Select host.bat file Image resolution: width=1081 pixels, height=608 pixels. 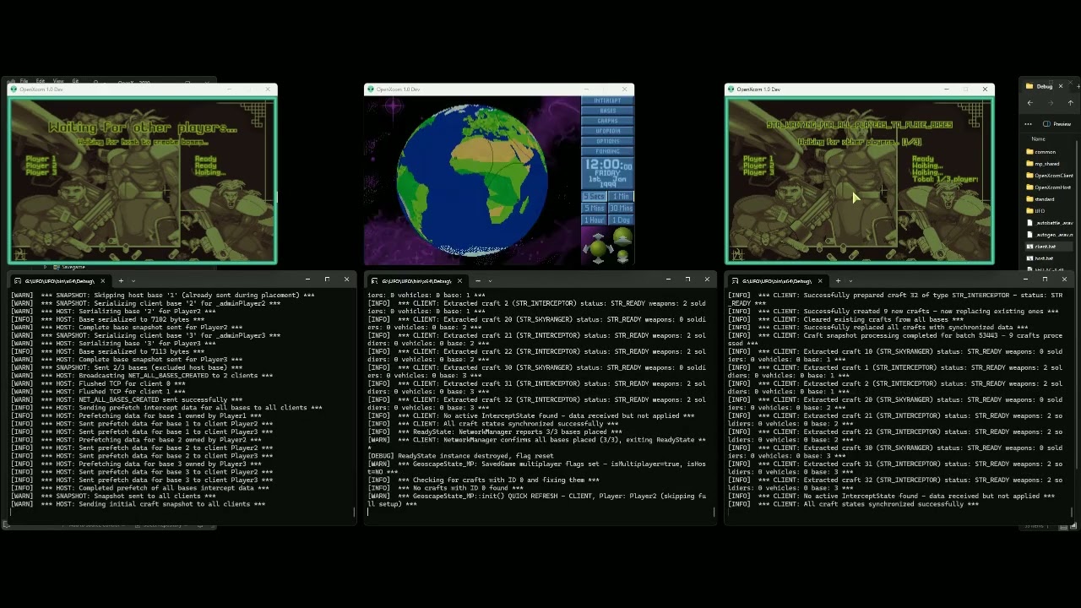pos(1044,258)
